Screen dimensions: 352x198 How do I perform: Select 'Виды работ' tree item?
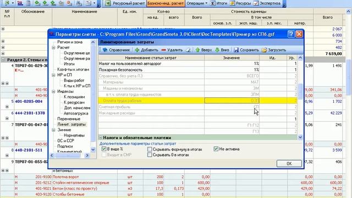[74, 80]
